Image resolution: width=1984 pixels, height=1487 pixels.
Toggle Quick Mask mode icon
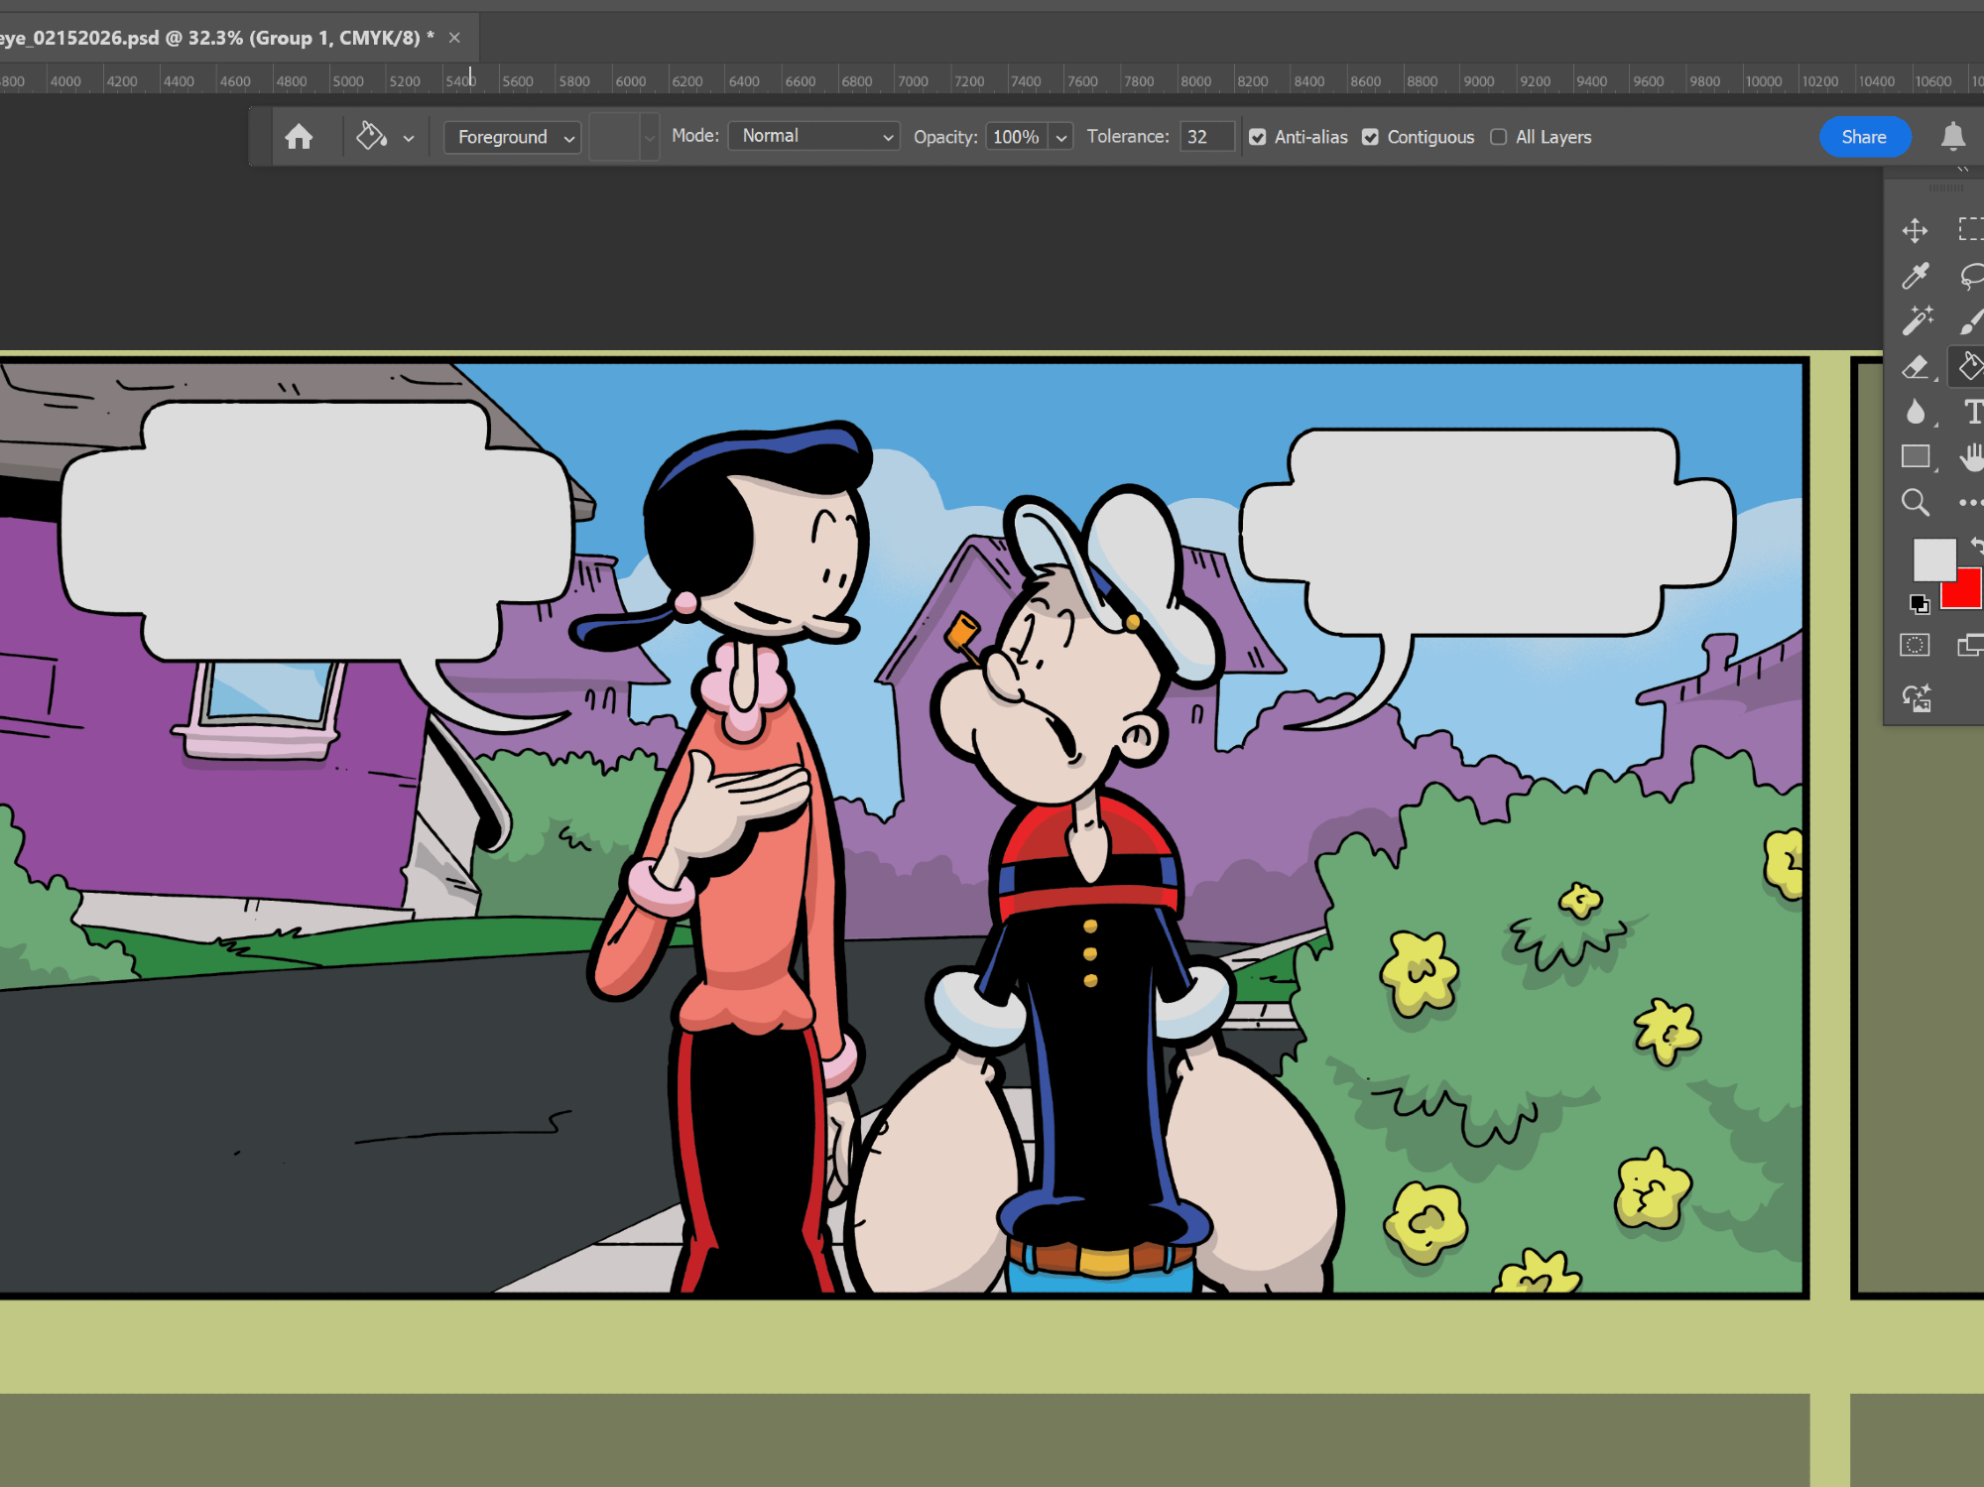coord(1915,646)
